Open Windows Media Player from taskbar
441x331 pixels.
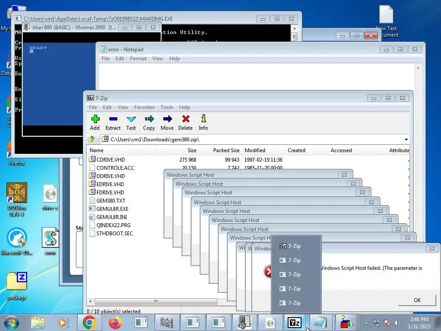tap(62, 323)
